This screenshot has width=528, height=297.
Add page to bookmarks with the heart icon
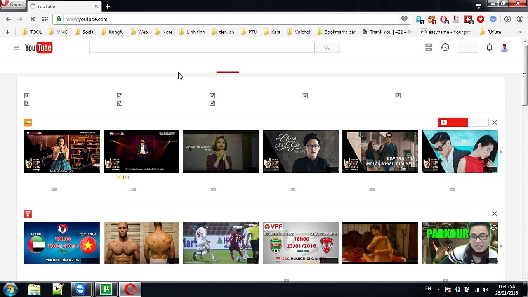(404, 19)
